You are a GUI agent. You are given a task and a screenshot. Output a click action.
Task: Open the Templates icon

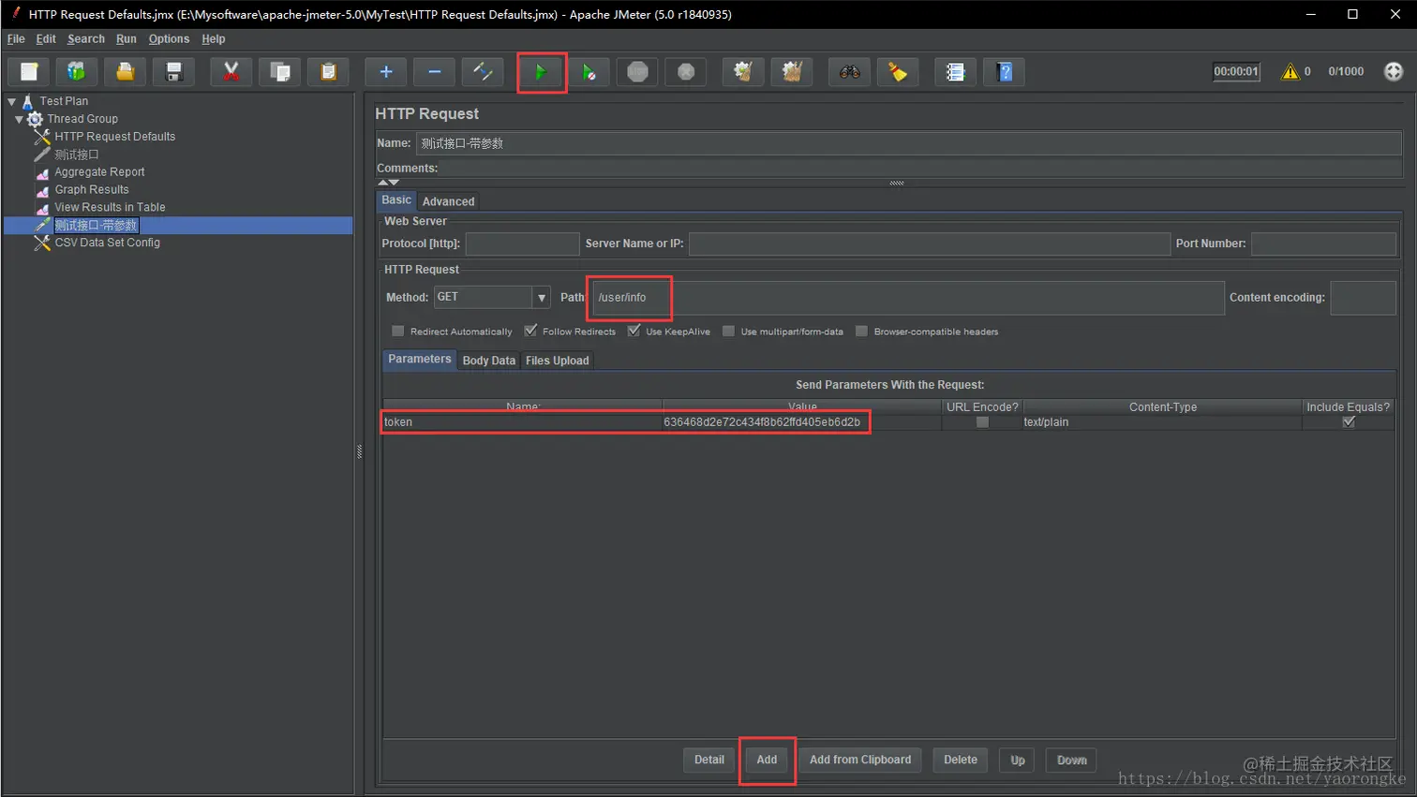point(77,72)
